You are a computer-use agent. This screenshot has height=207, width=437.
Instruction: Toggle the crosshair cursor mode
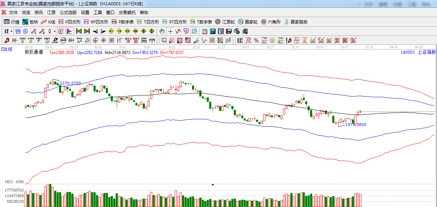(170, 31)
